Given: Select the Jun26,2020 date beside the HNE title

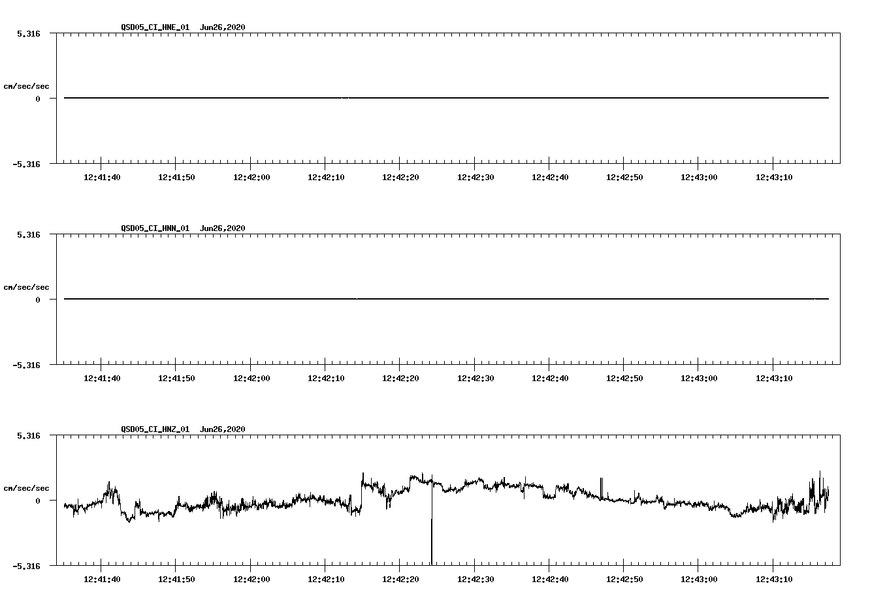Looking at the screenshot, I should pos(223,27).
